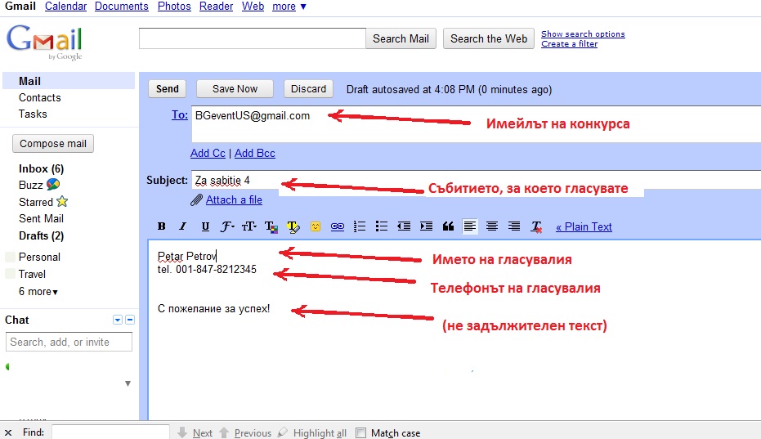Open Calendar from top navigation bar

point(65,7)
